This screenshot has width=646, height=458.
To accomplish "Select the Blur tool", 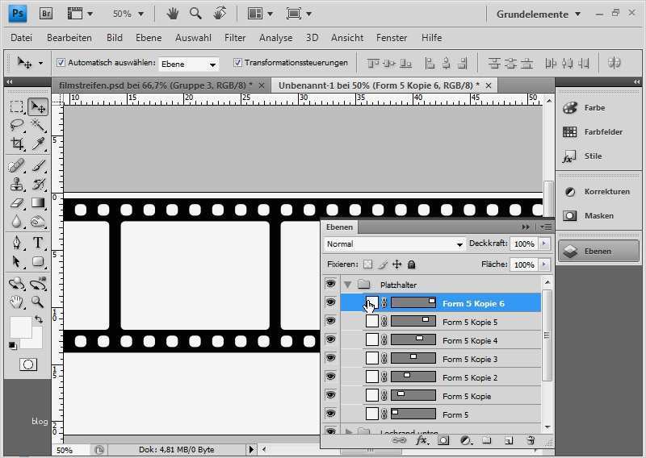I will pos(16,222).
